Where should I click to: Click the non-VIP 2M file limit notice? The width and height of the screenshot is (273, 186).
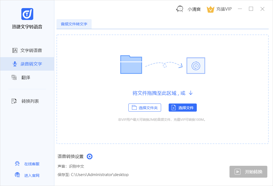point(162,120)
